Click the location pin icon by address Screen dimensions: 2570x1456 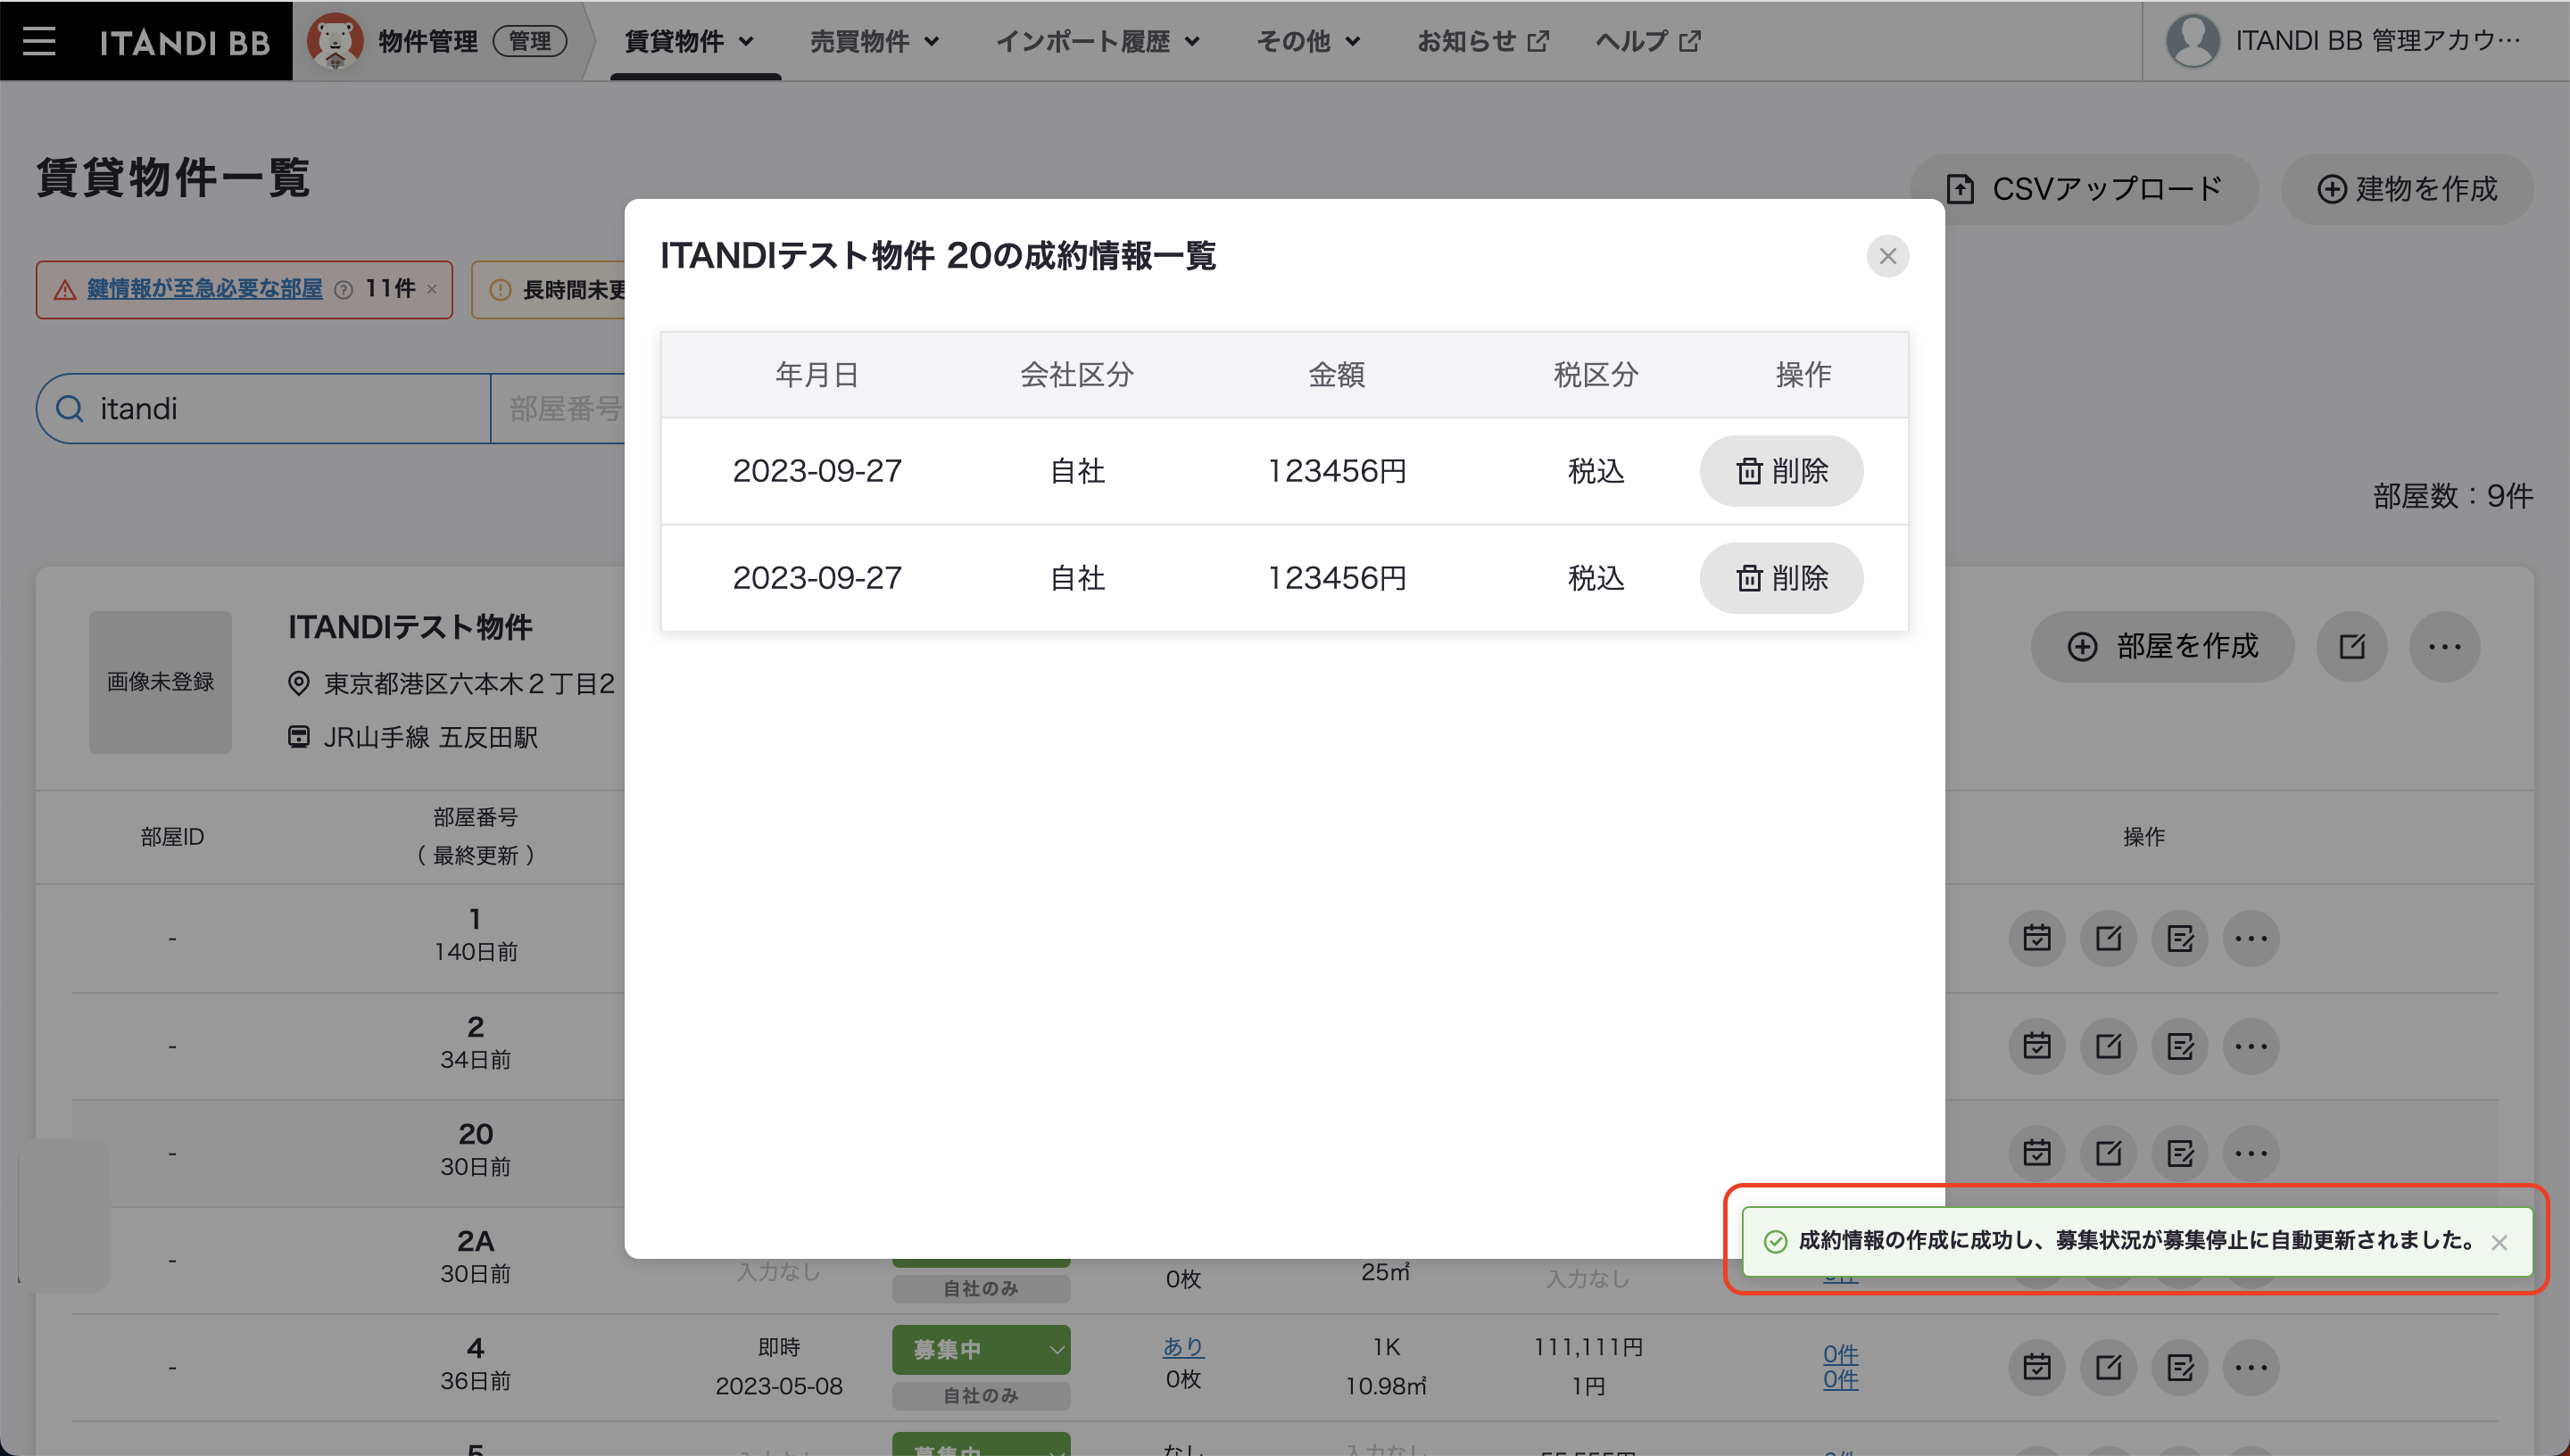click(x=298, y=684)
